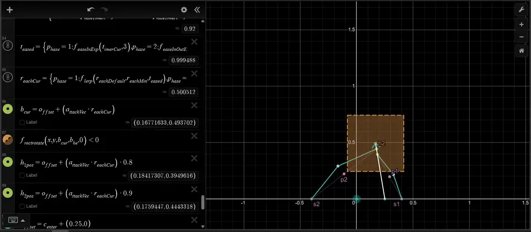Image resolution: width=531 pixels, height=232 pixels.
Task: Delete the h_1pos expression row
Action: [x=194, y=159]
